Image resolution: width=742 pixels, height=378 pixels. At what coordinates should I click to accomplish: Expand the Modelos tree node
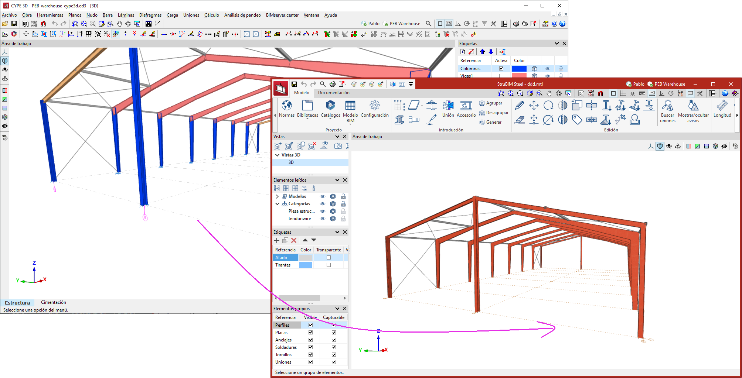277,196
